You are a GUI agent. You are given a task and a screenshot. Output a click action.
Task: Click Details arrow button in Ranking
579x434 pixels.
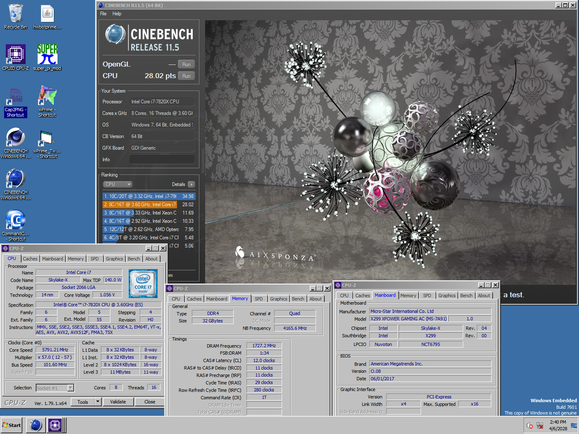pos(191,184)
